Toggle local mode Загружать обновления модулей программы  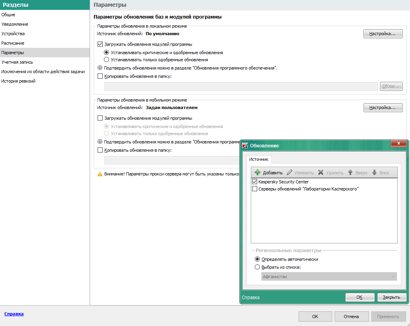click(100, 44)
